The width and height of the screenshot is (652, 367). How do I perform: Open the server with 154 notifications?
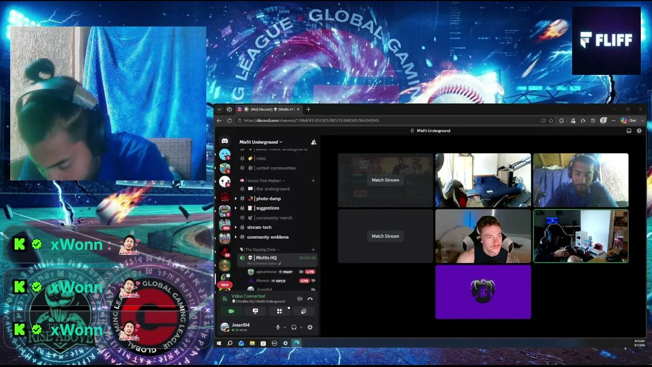click(x=225, y=224)
